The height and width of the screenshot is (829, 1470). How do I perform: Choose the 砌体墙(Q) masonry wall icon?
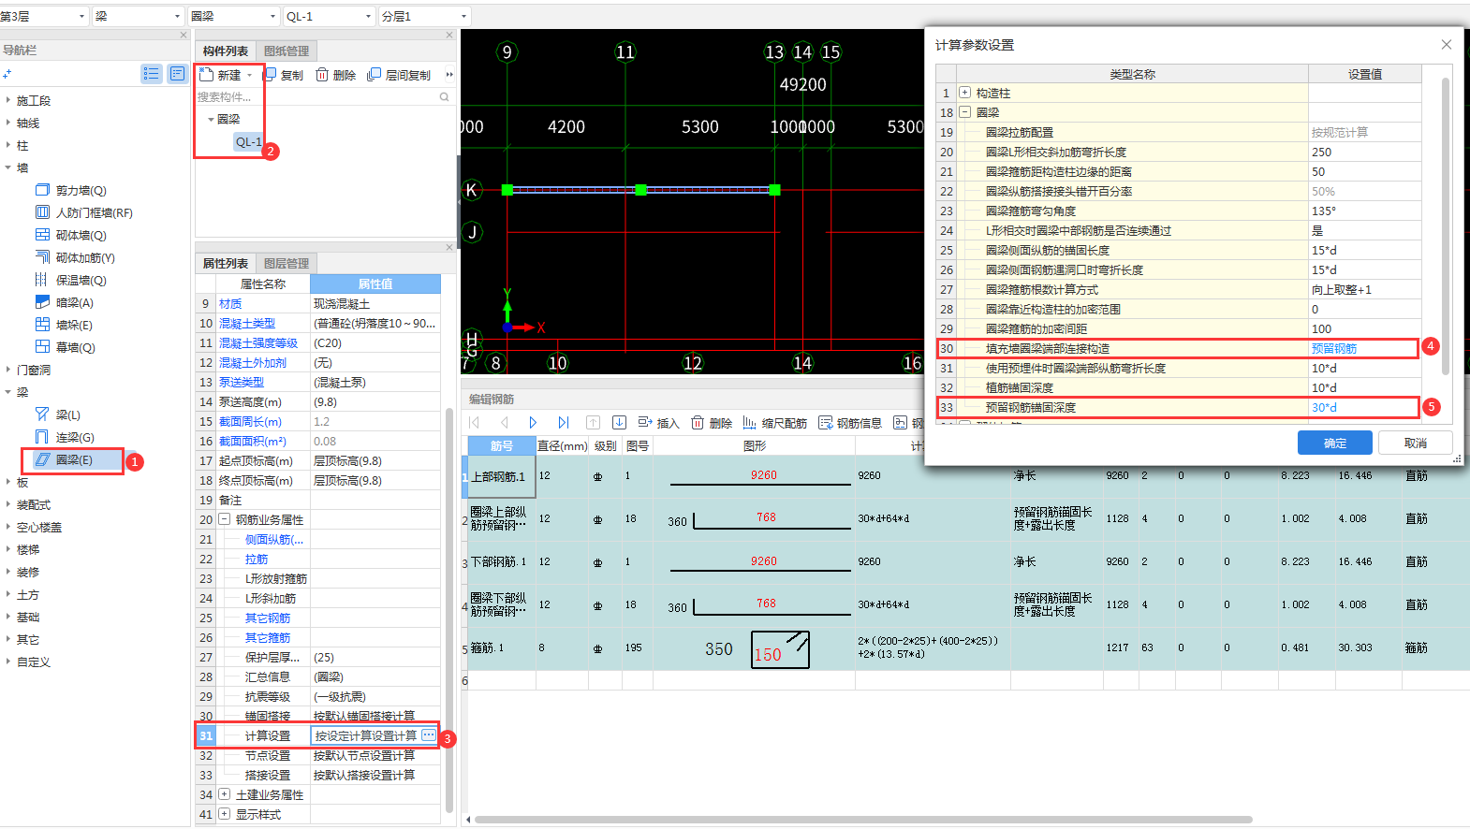tap(42, 235)
